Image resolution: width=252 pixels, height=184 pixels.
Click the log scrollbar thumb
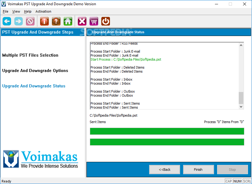pyautogui.click(x=241, y=98)
